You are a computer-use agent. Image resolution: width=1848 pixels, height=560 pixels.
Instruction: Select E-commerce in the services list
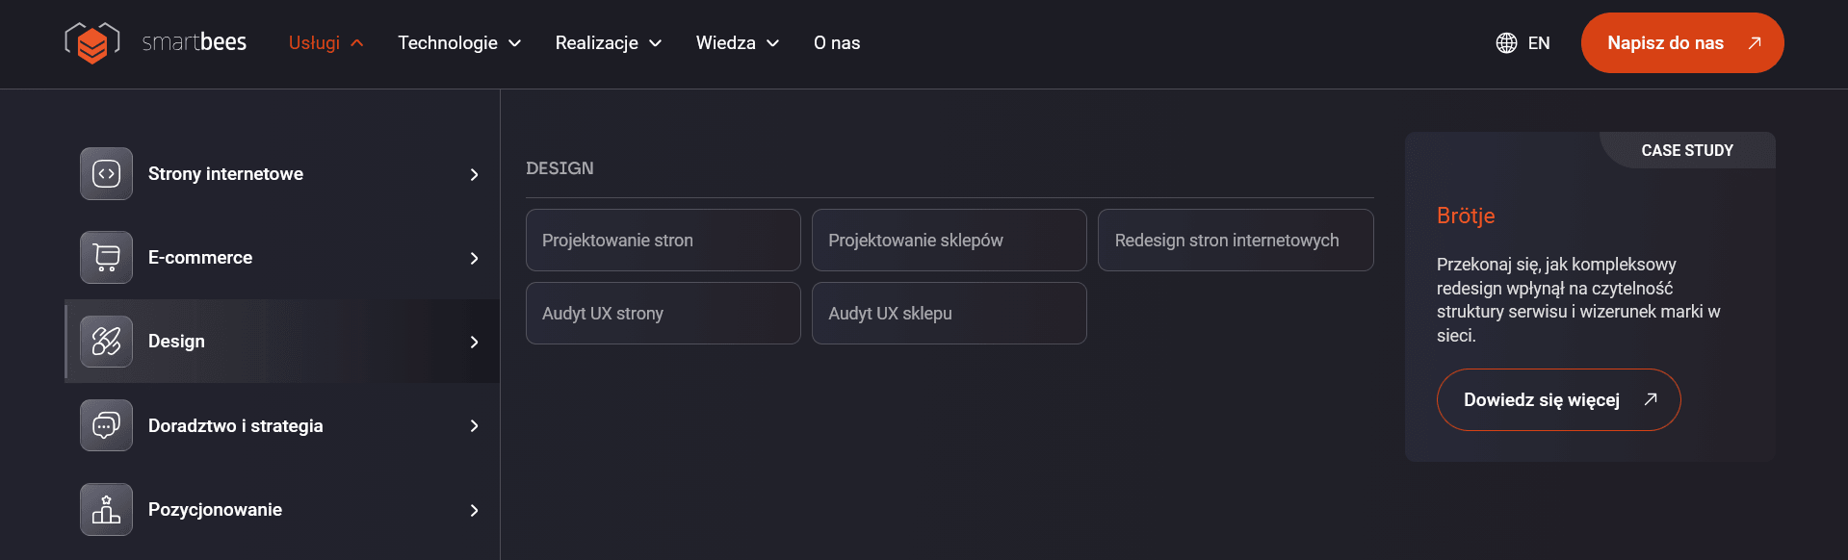pyautogui.click(x=281, y=258)
